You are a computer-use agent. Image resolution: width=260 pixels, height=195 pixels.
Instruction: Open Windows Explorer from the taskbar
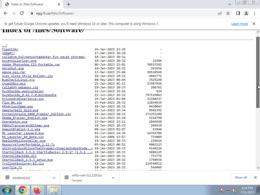coord(54,190)
